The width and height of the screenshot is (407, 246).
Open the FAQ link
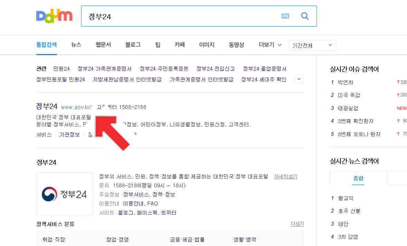tap(153, 204)
